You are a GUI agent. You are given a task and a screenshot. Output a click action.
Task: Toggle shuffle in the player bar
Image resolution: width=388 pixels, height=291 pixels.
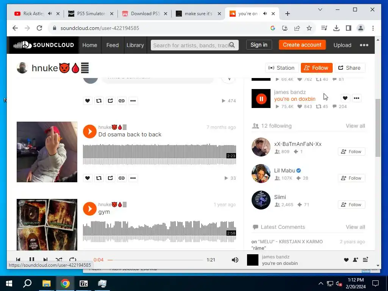point(59,260)
